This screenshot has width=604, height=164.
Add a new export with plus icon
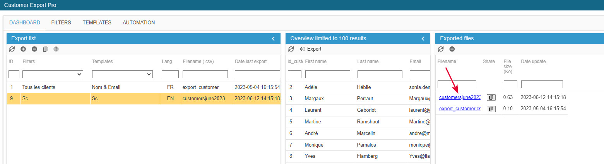coord(23,49)
